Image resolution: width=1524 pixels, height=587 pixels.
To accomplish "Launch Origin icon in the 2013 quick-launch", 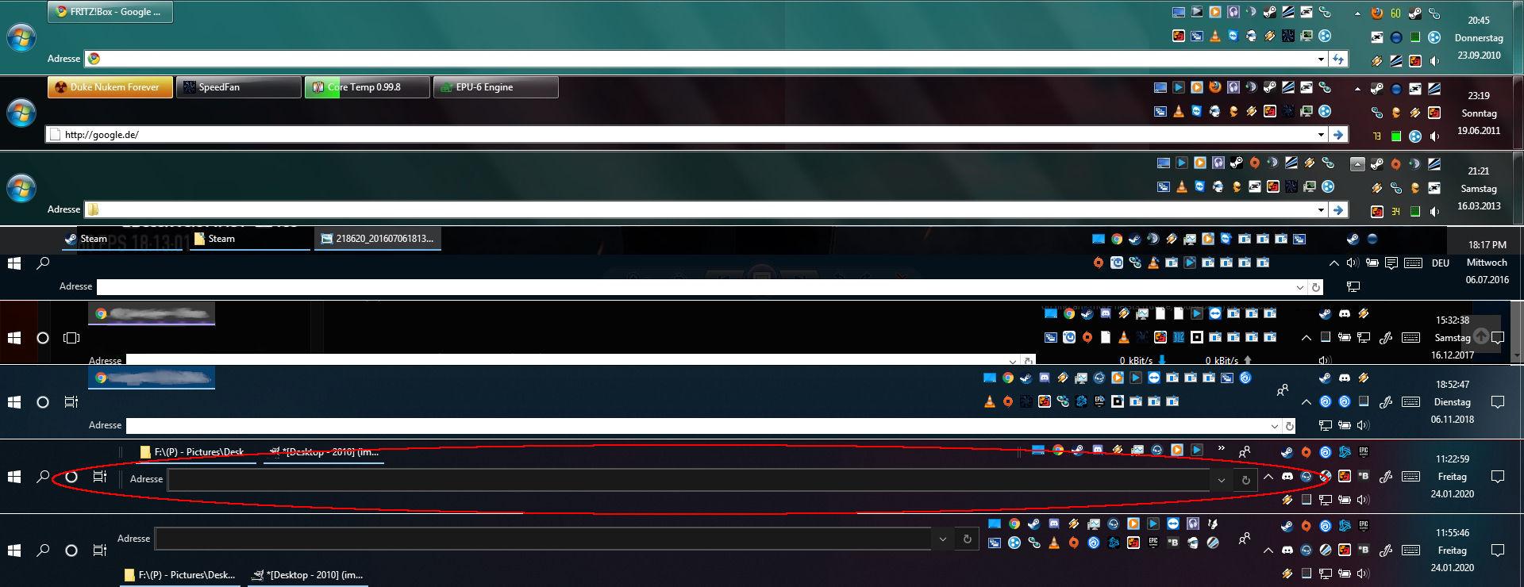I will point(1255,163).
